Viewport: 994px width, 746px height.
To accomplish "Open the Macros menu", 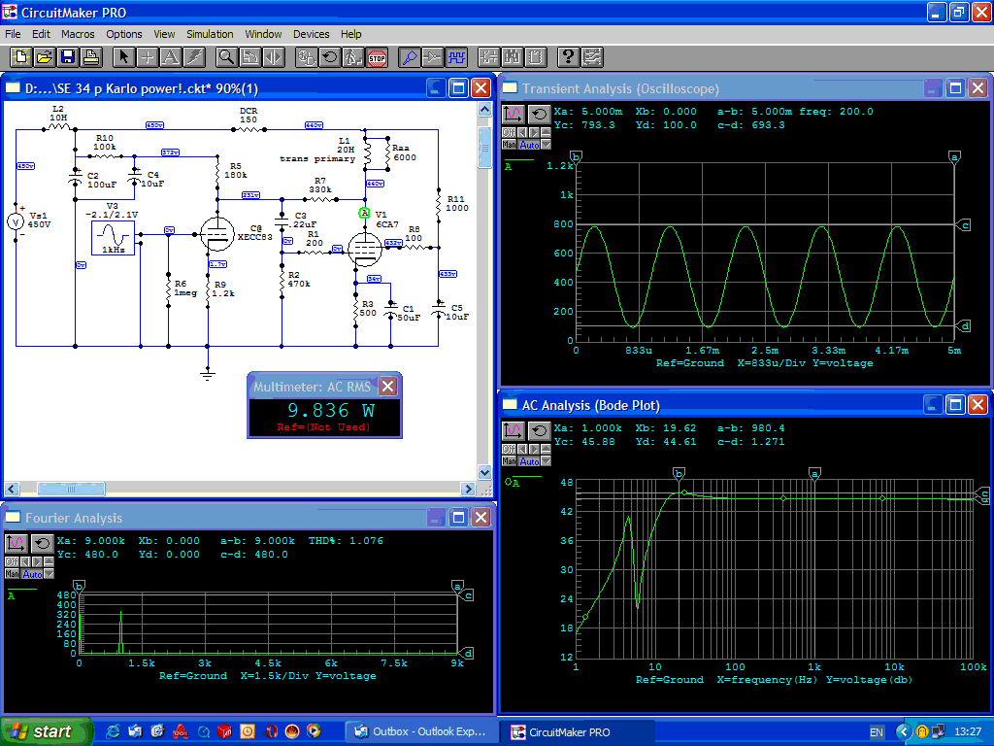I will [x=78, y=34].
